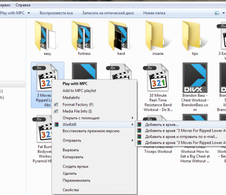Choose Format Factory (F) entry

point(78,105)
